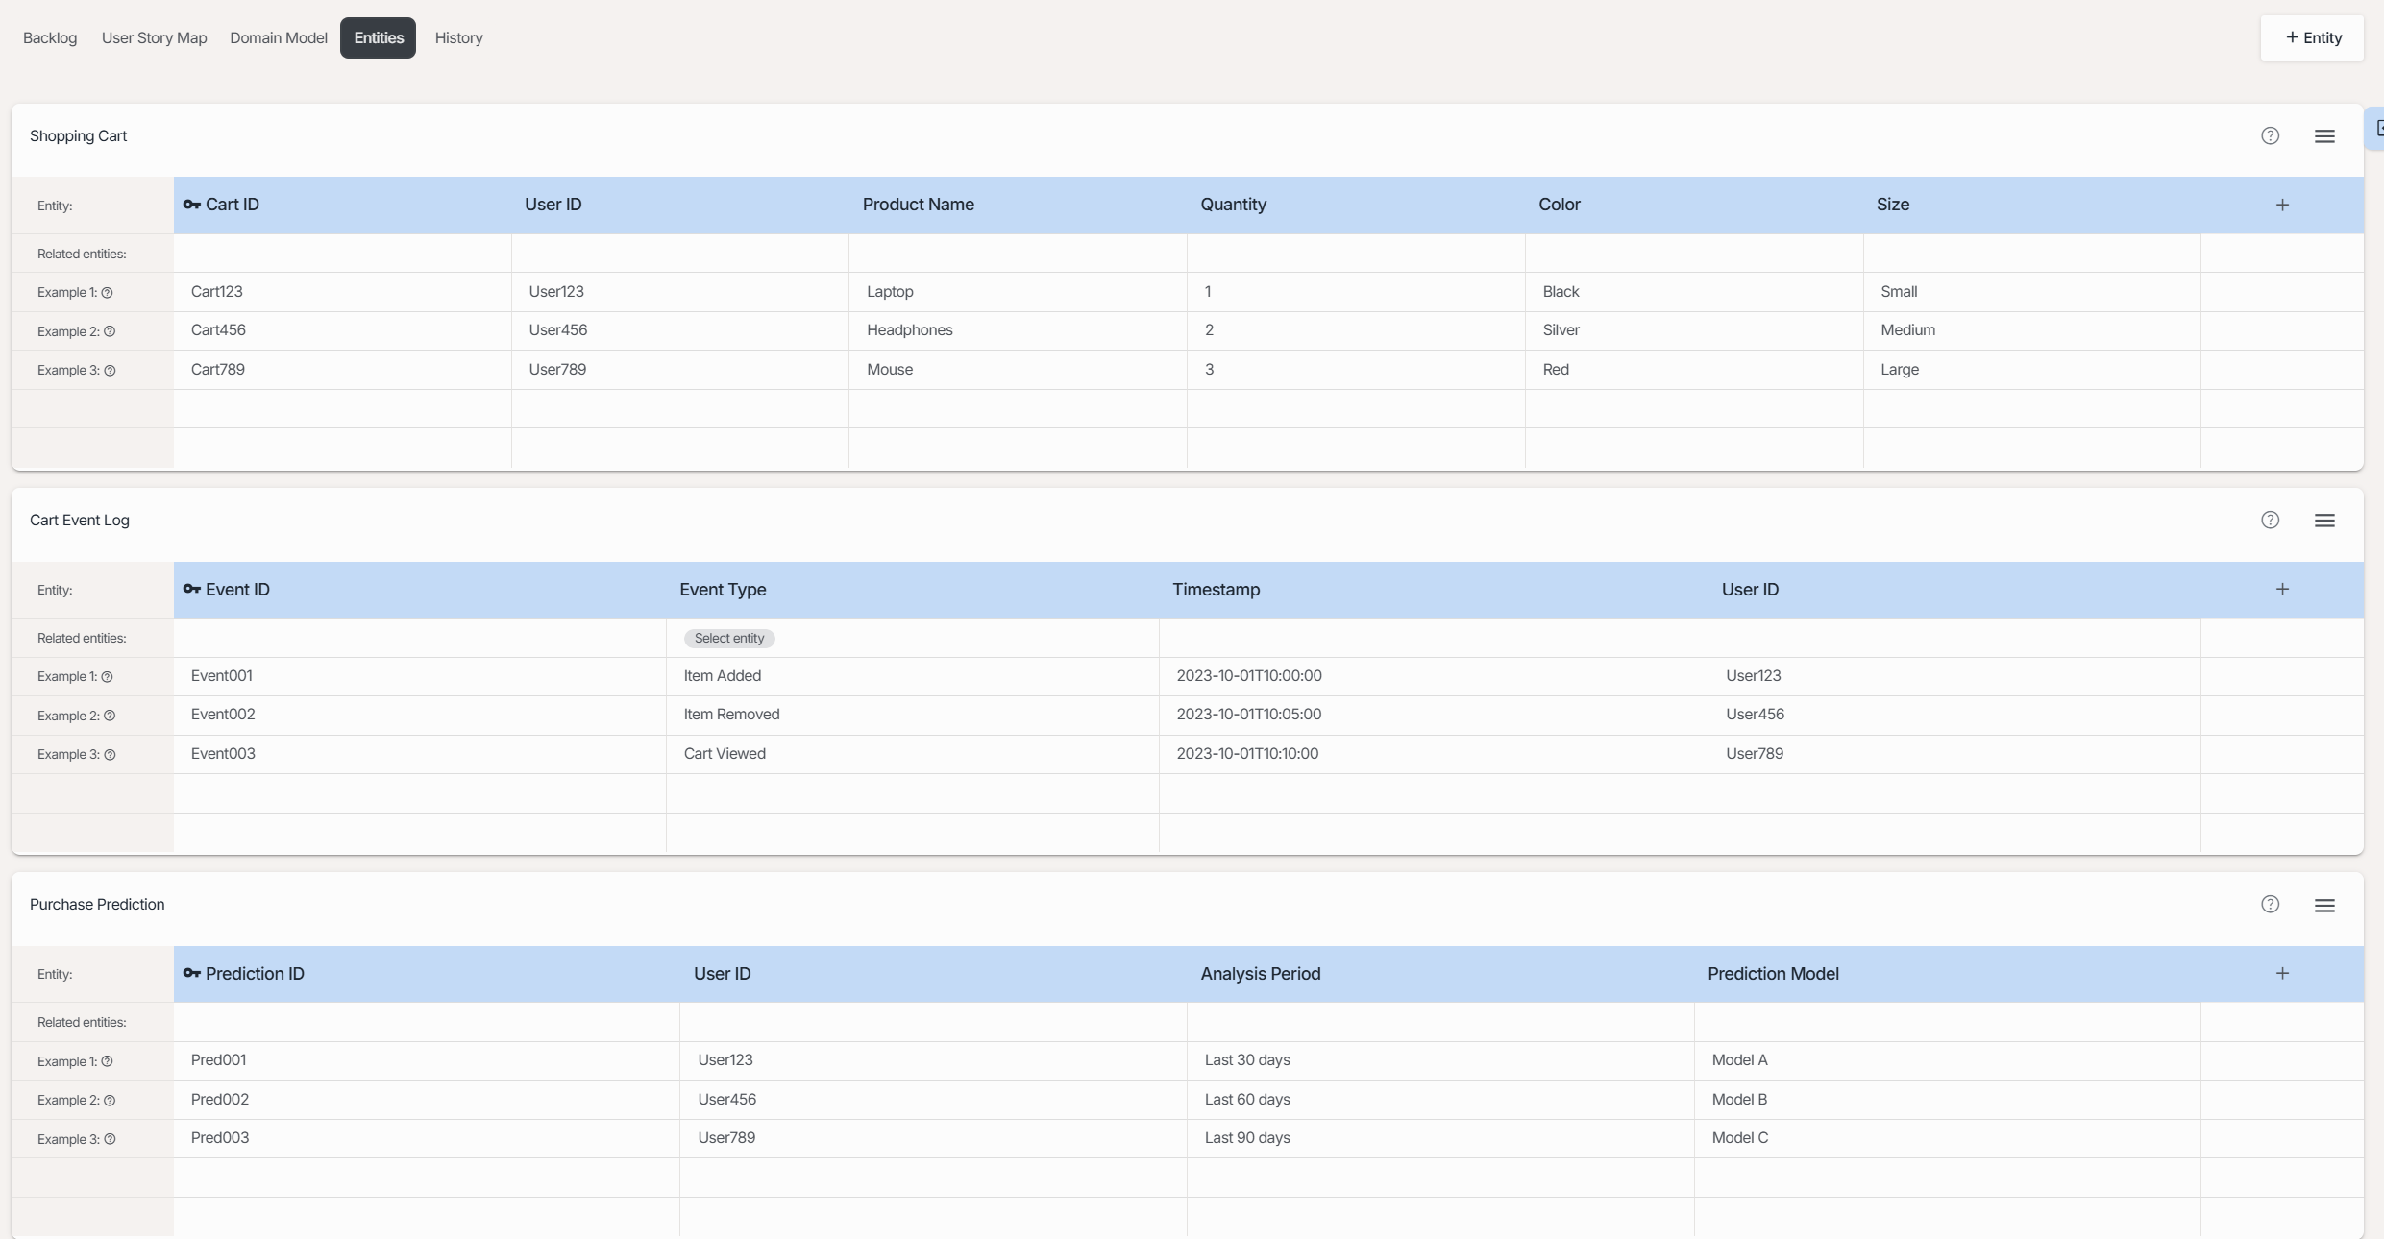The width and height of the screenshot is (2384, 1239).
Task: Open the History tab
Action: point(458,38)
